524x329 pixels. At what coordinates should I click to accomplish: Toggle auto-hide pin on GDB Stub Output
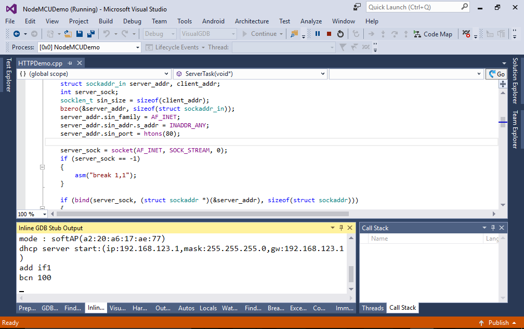[x=341, y=228]
